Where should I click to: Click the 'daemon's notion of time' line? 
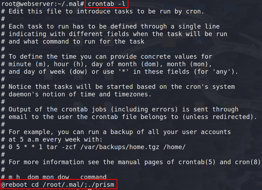pos(76,94)
